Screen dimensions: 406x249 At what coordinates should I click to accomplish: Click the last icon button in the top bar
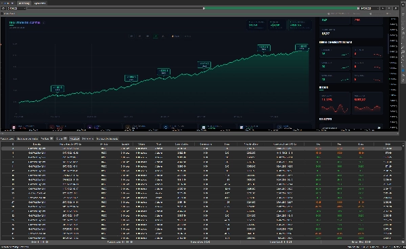pyautogui.click(x=395, y=8)
